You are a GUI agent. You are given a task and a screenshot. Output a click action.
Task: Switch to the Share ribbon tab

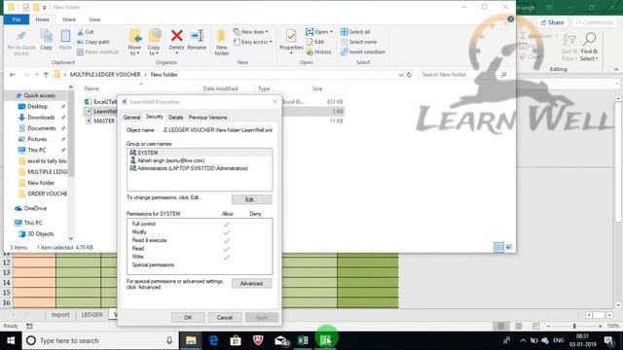[x=69, y=19]
